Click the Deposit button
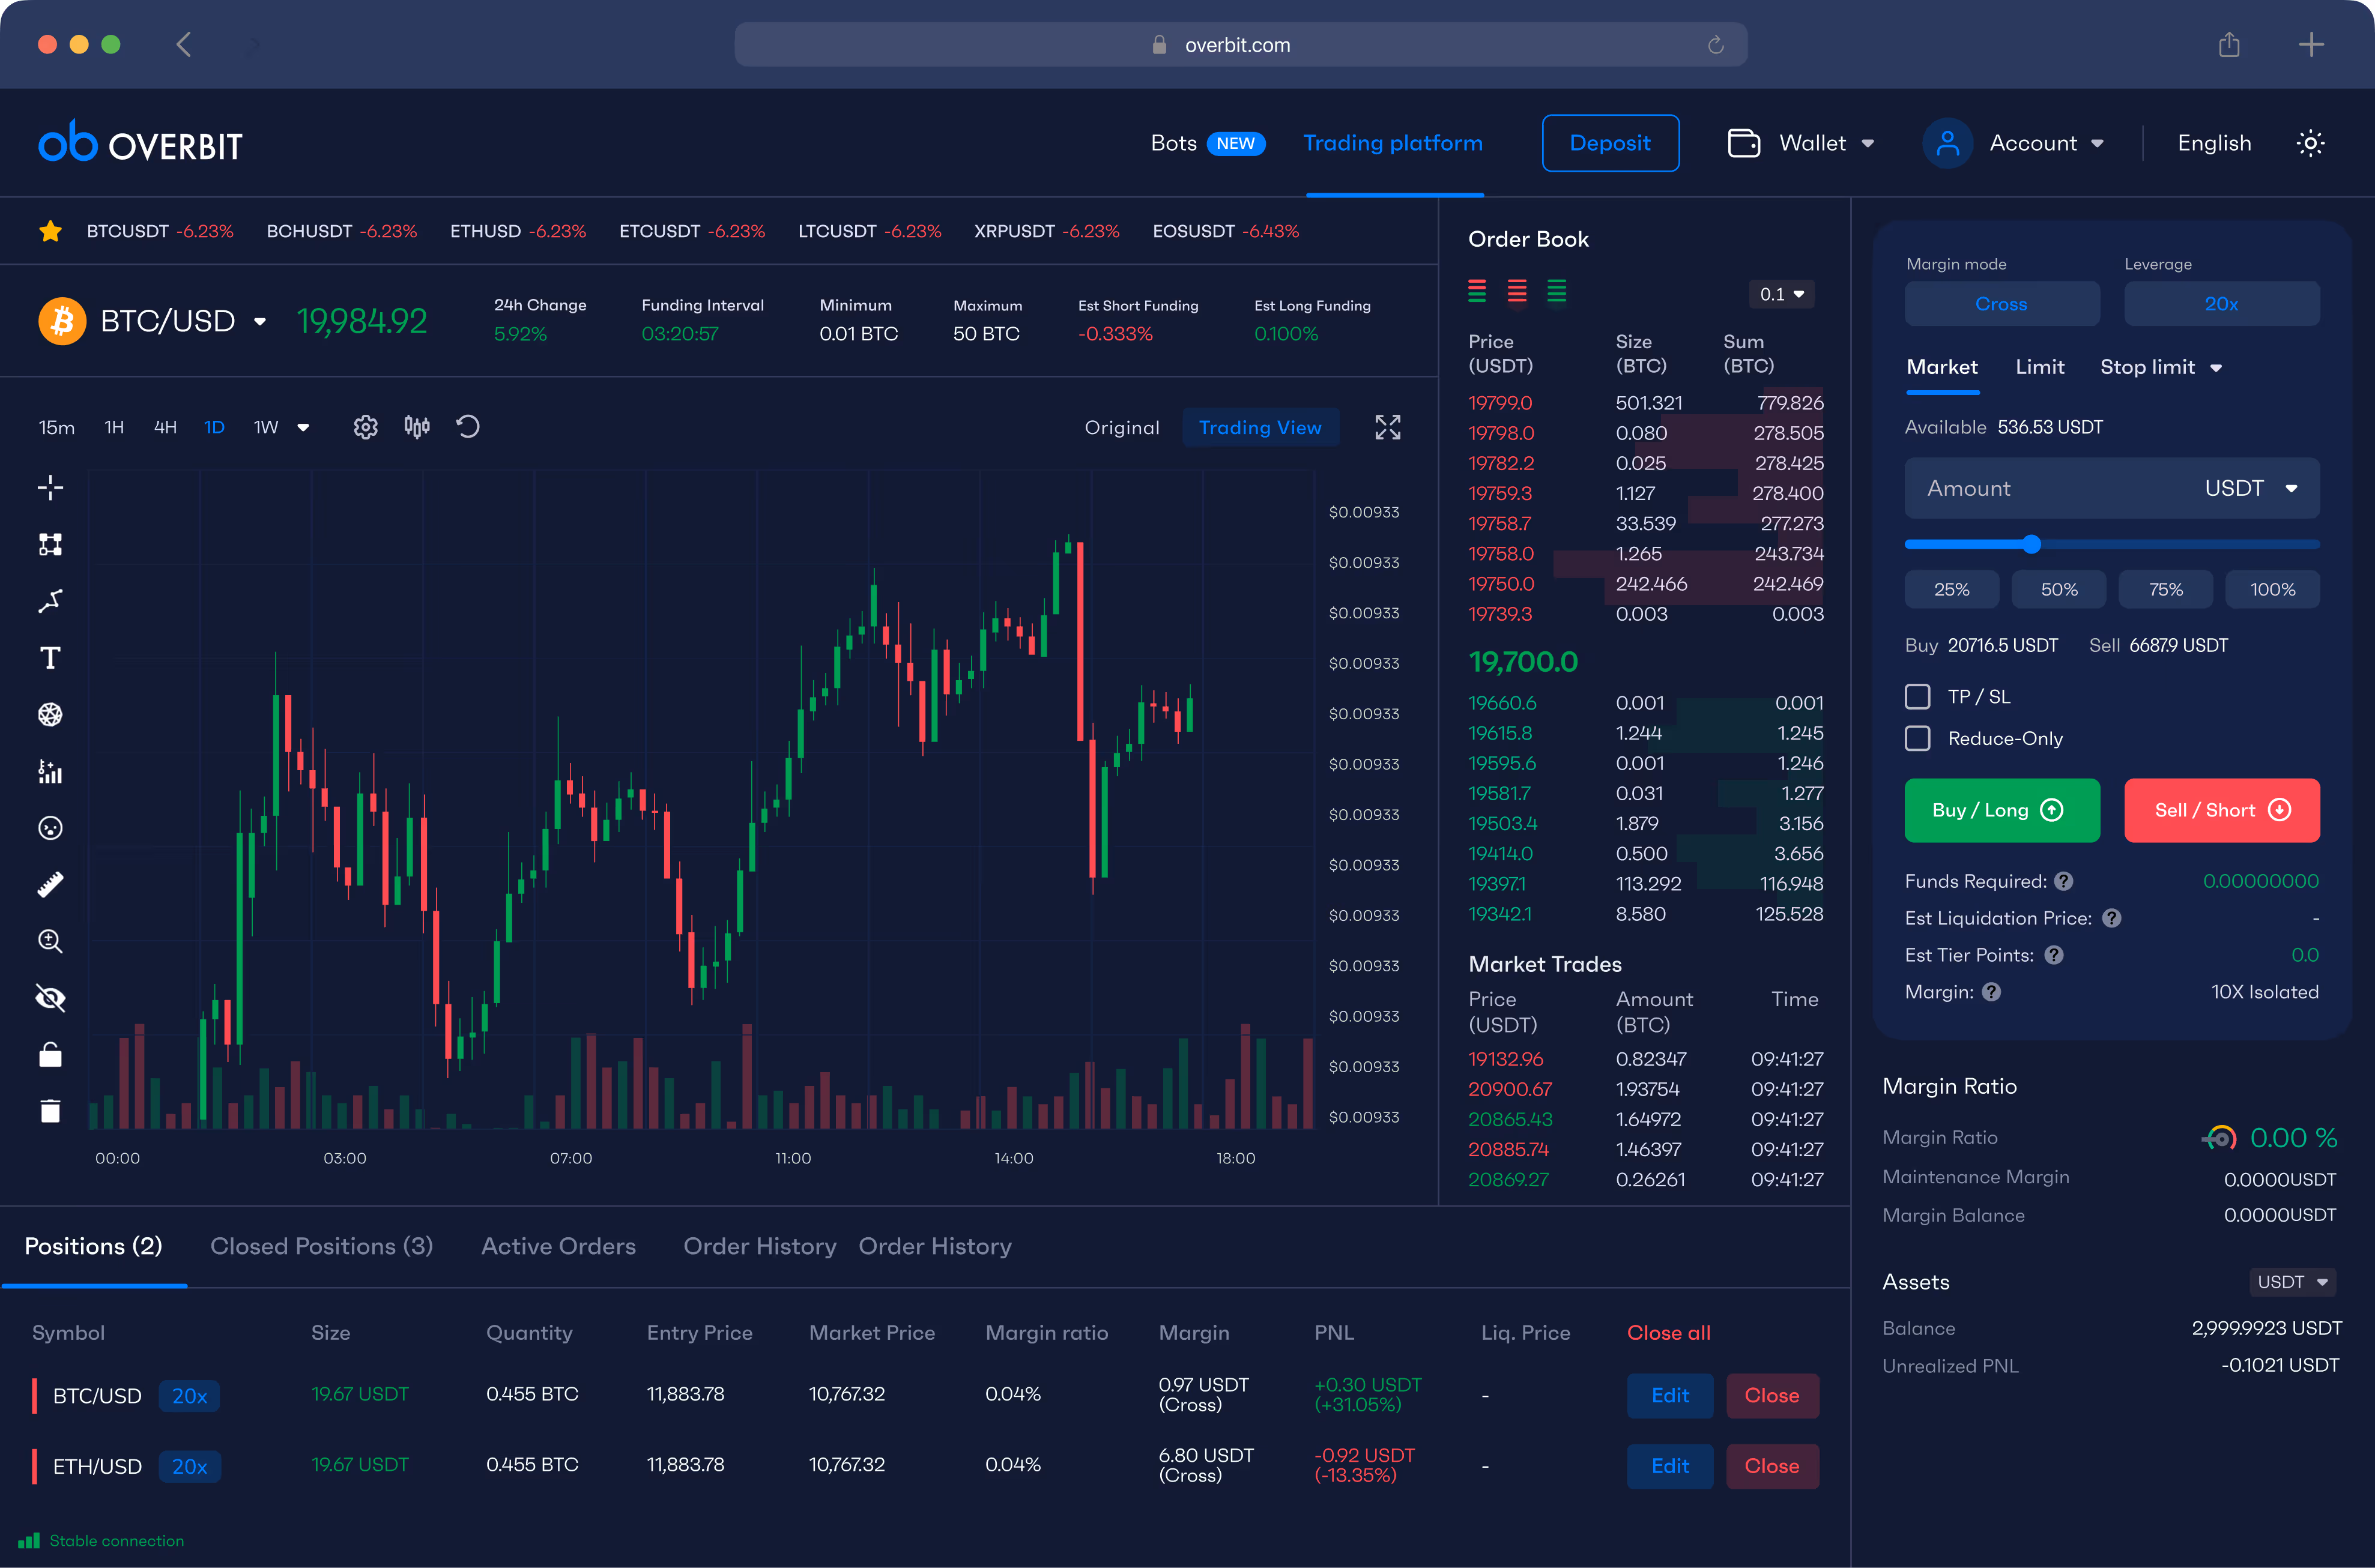This screenshot has width=2375, height=1568. 1610,143
